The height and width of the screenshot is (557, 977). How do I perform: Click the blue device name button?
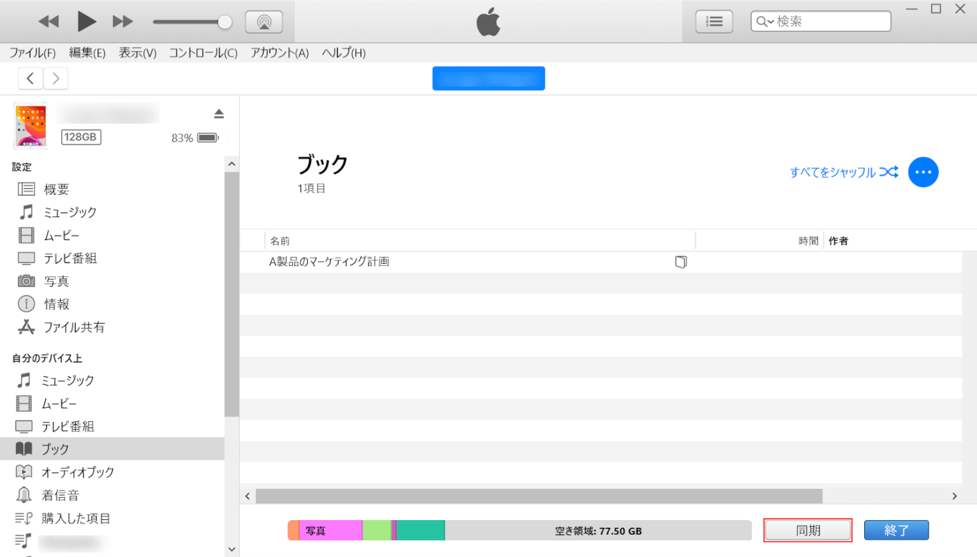pyautogui.click(x=488, y=79)
